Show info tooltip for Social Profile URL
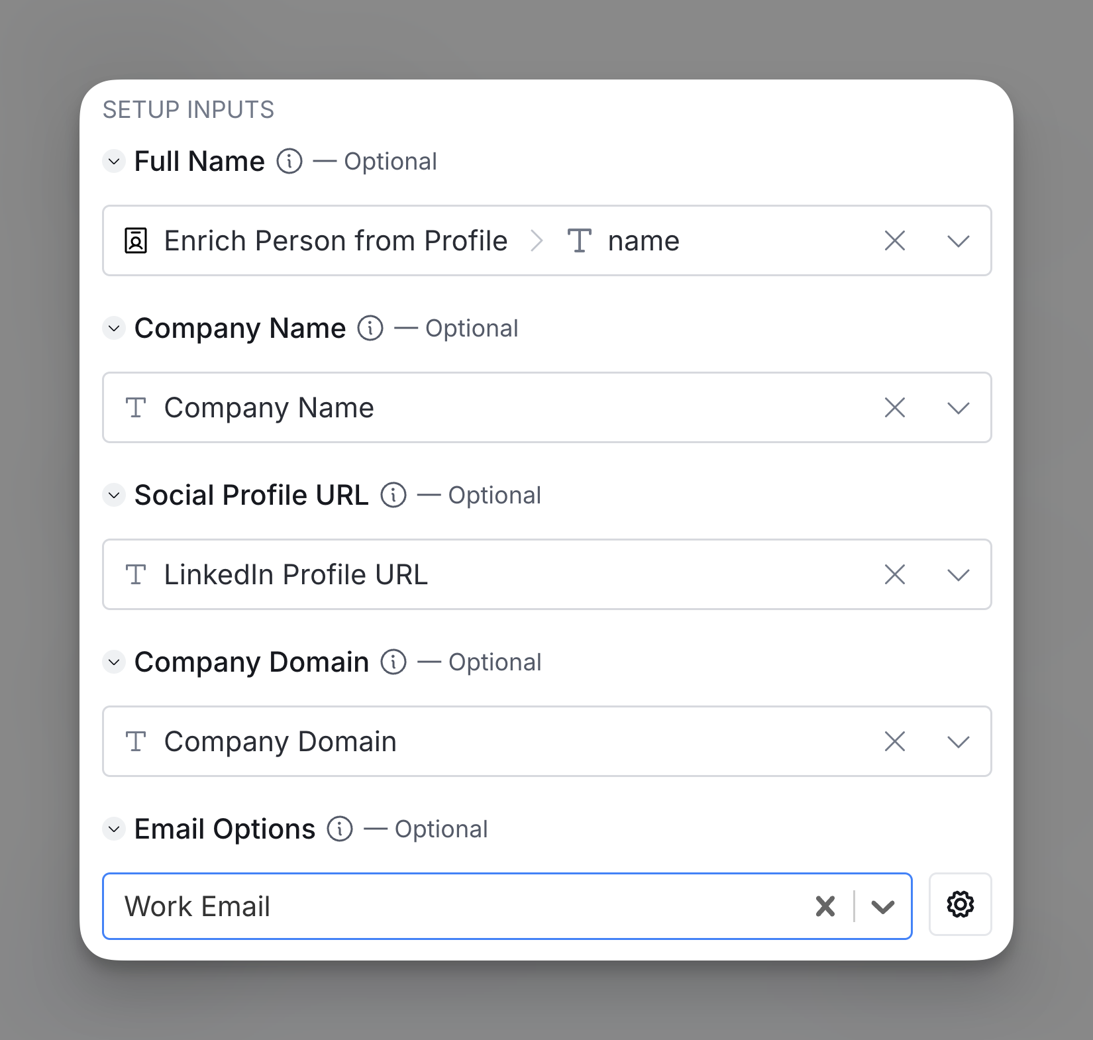 (x=393, y=495)
